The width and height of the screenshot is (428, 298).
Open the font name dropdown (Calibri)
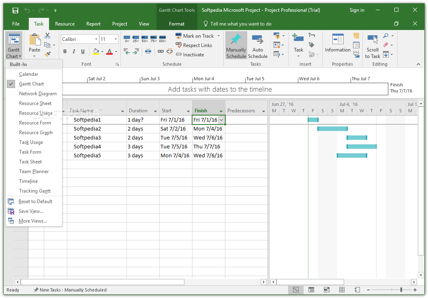(x=96, y=39)
